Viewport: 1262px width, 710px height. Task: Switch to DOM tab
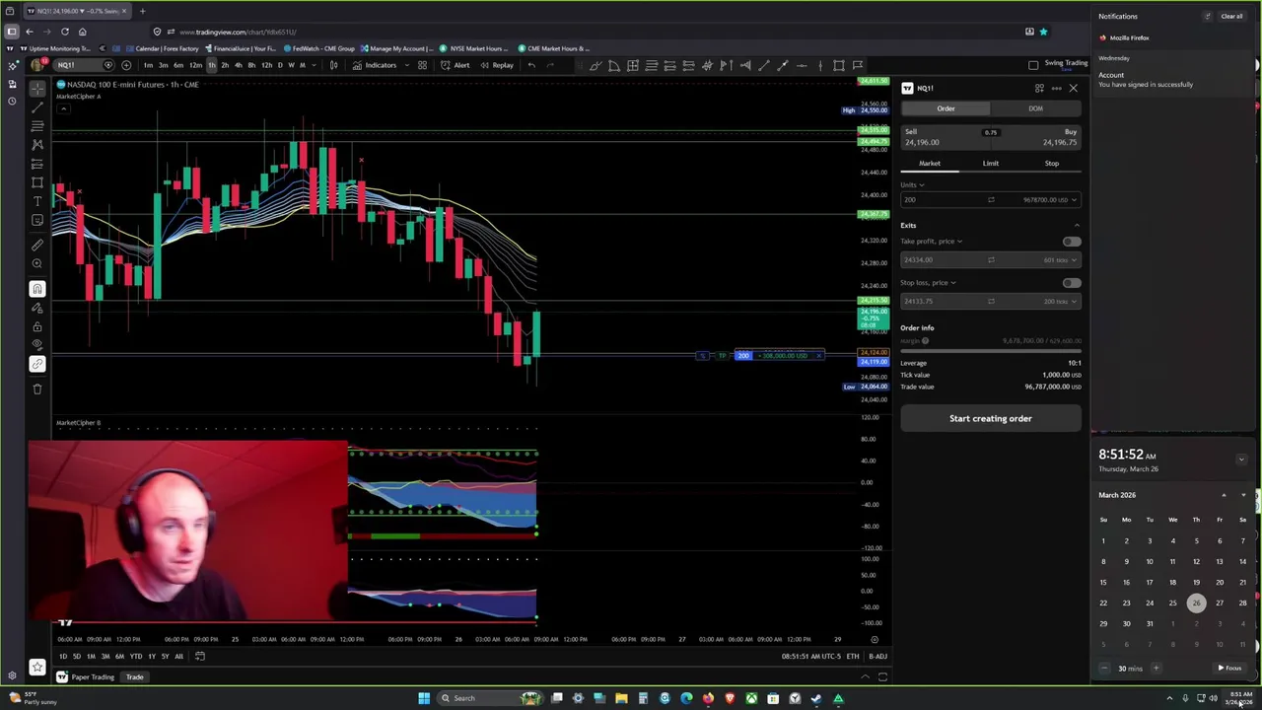pos(1035,108)
